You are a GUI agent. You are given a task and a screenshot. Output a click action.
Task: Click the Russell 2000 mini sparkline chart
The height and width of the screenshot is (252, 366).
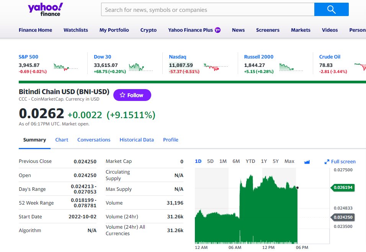click(x=291, y=67)
